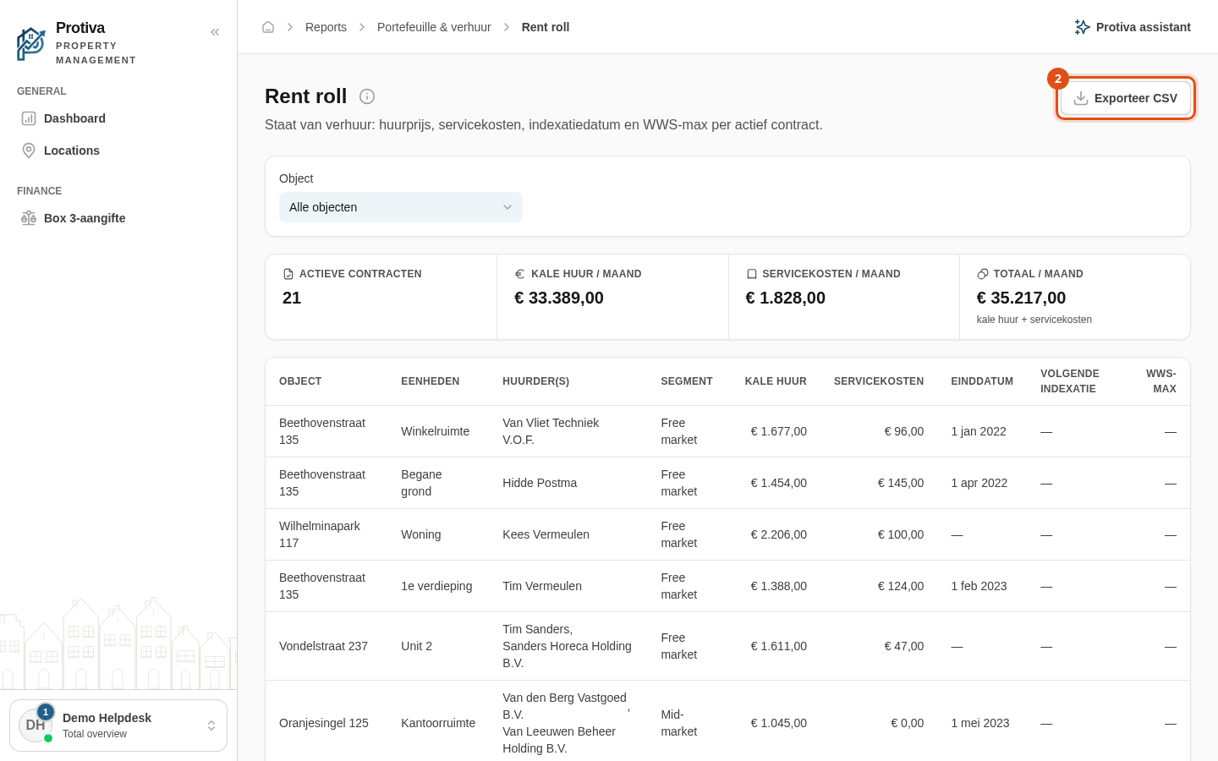This screenshot has width=1218, height=761.
Task: Click the DH user avatar
Action: click(x=36, y=725)
